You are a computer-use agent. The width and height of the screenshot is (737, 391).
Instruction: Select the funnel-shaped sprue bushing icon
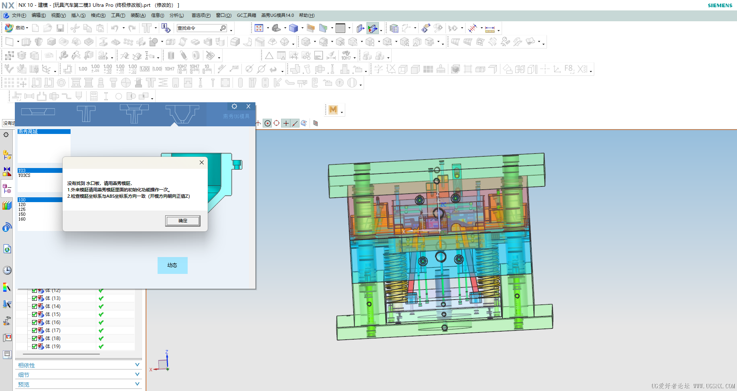coord(182,114)
